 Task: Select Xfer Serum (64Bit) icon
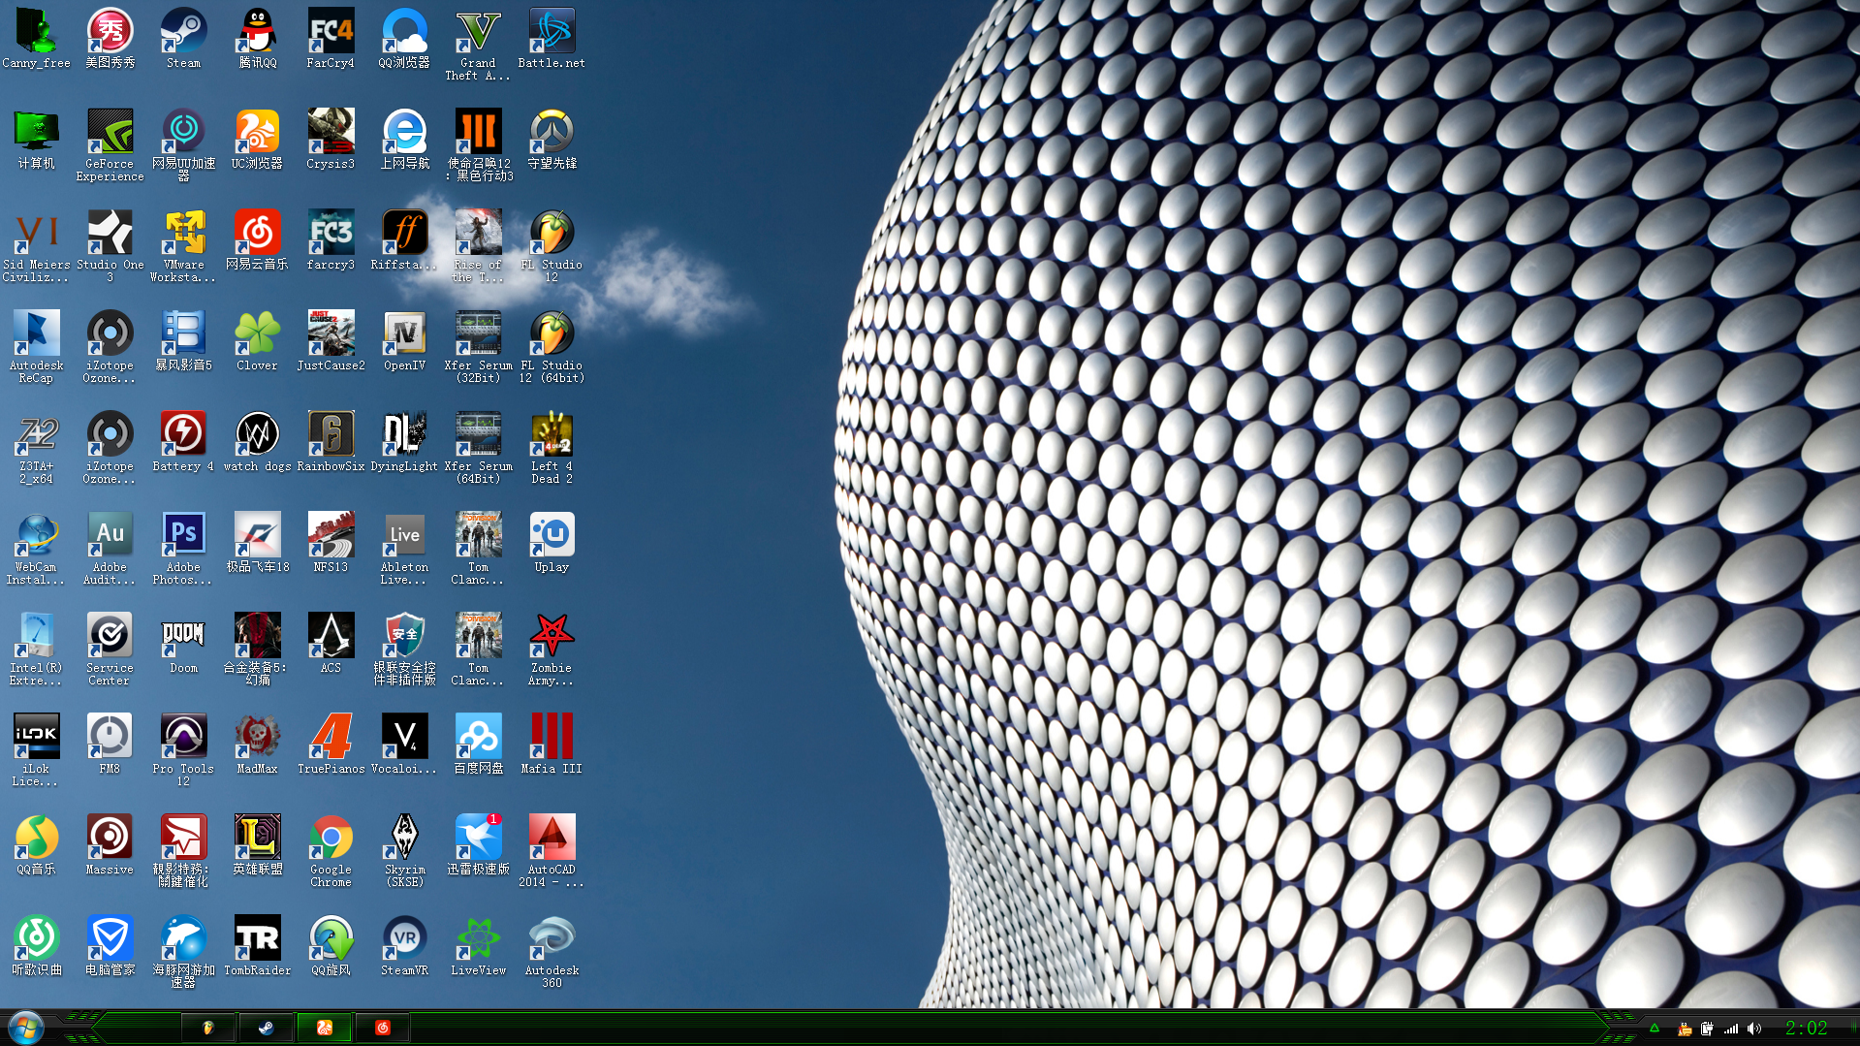click(478, 448)
